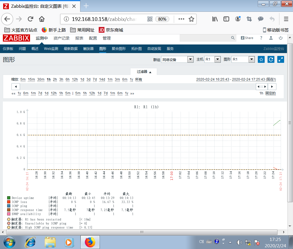Viewport: 293px width, 249px height.
Task: Switch to 最新数据 submenu tab
Action: [71, 49]
